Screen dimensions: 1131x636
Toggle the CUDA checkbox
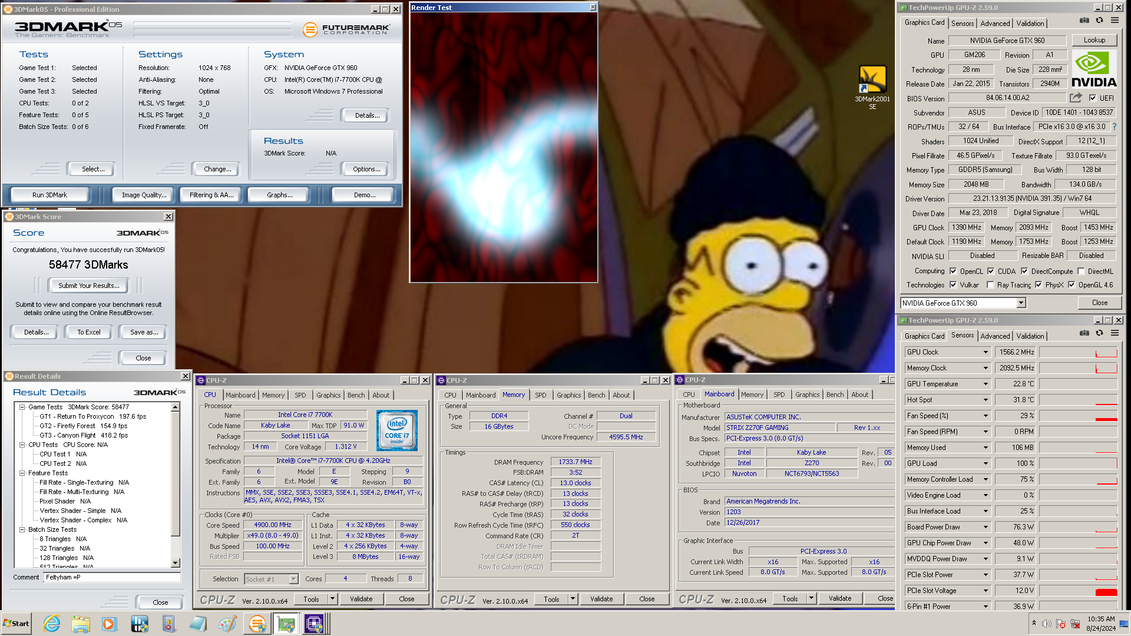991,271
